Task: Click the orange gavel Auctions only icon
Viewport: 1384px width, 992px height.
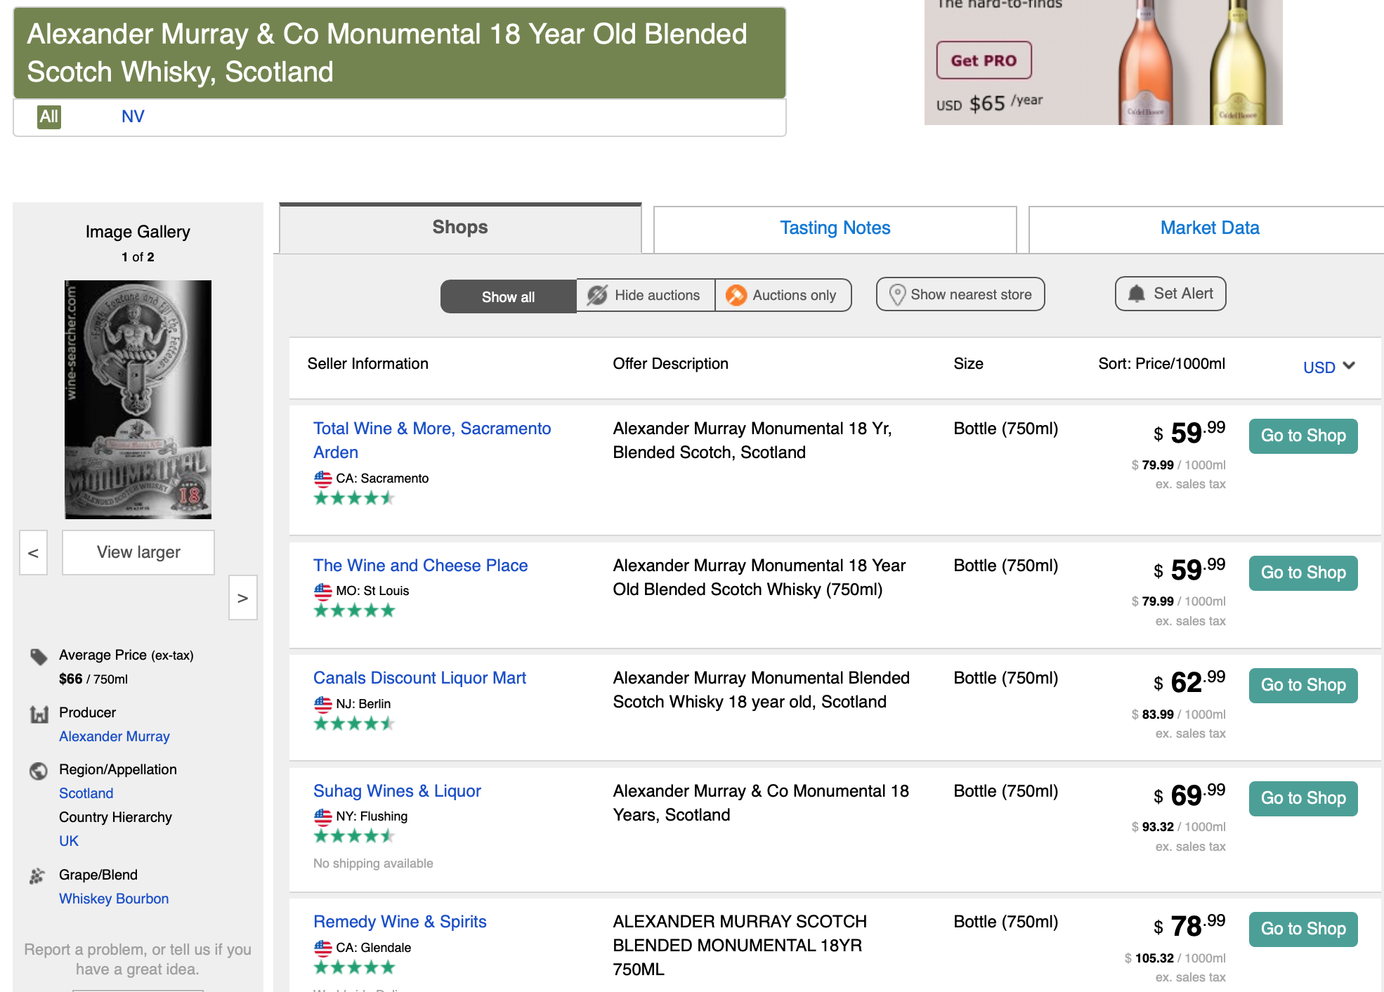Action: click(736, 295)
